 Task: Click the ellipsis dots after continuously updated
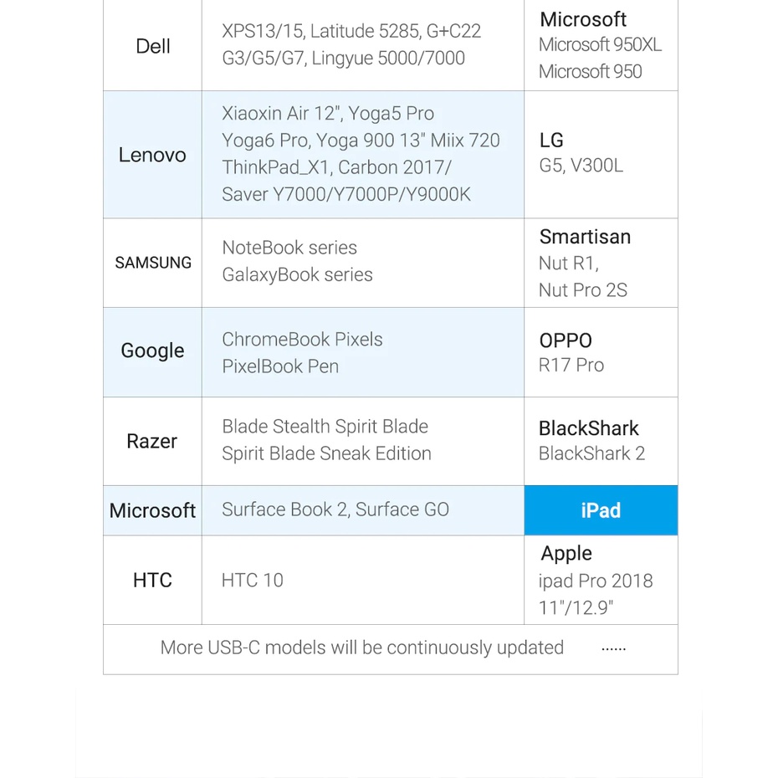point(613,648)
